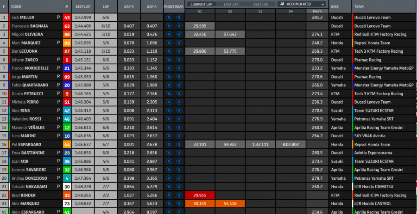
Task: Switch to the Last Lap tab
Action: 230,4
